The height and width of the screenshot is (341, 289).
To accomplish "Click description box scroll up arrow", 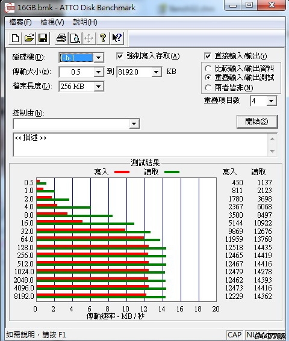I will tap(272, 139).
